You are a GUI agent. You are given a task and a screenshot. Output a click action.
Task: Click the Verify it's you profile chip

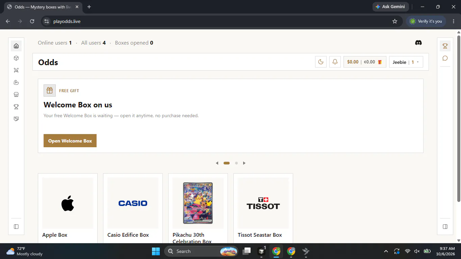[x=426, y=21]
